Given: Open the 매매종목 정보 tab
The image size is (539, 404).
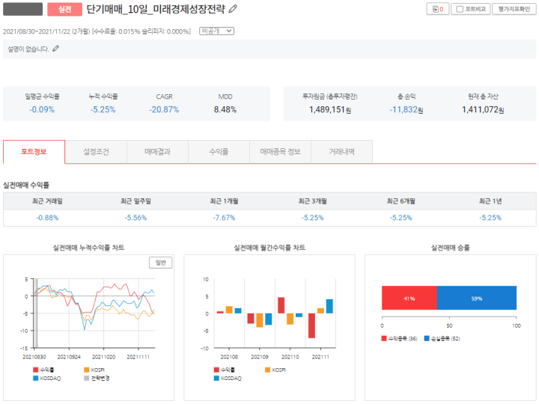Looking at the screenshot, I should (280, 151).
